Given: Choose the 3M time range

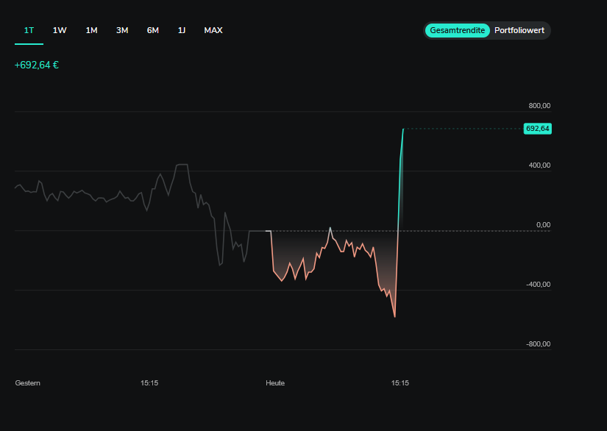Looking at the screenshot, I should tap(122, 30).
